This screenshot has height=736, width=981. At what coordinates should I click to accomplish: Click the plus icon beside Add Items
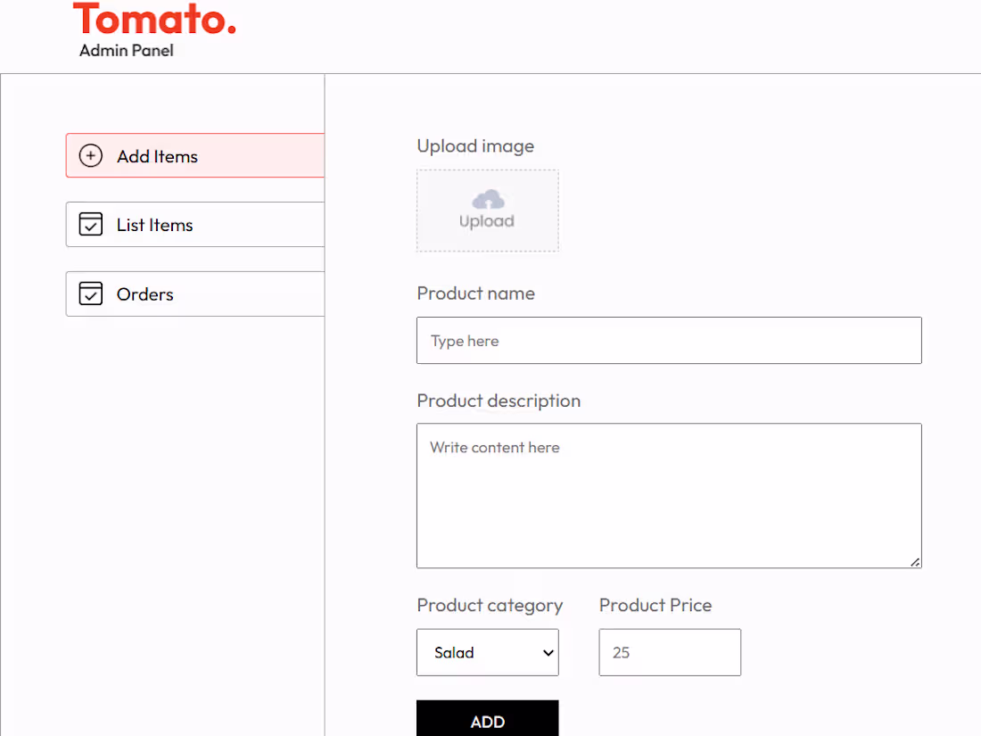(x=90, y=155)
